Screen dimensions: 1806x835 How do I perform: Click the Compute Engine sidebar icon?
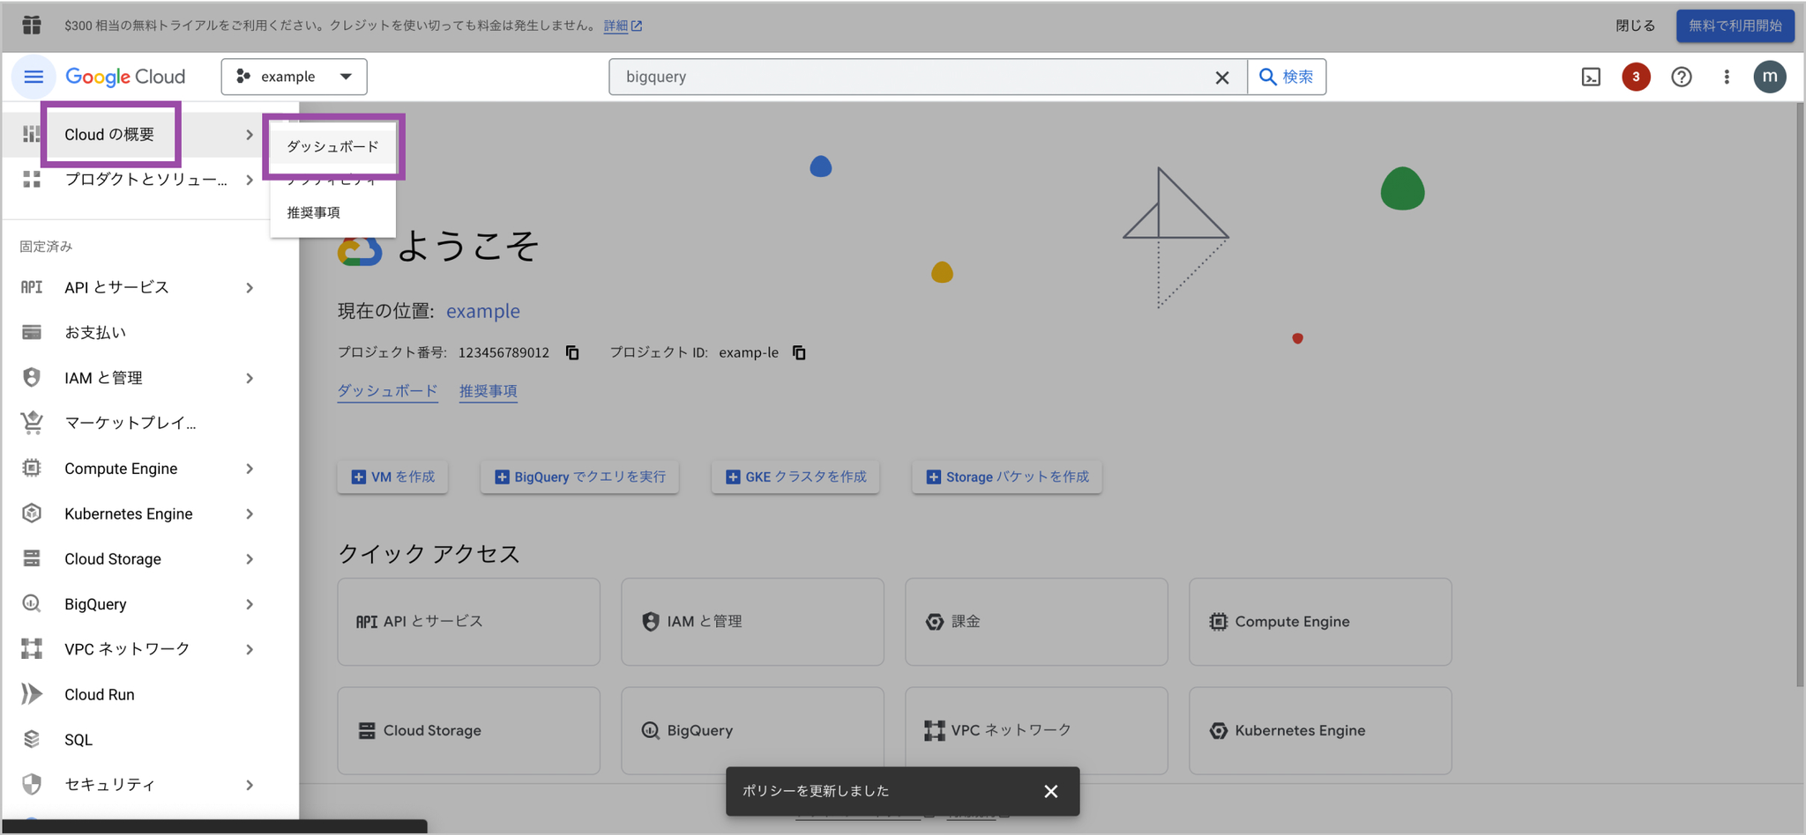[32, 468]
